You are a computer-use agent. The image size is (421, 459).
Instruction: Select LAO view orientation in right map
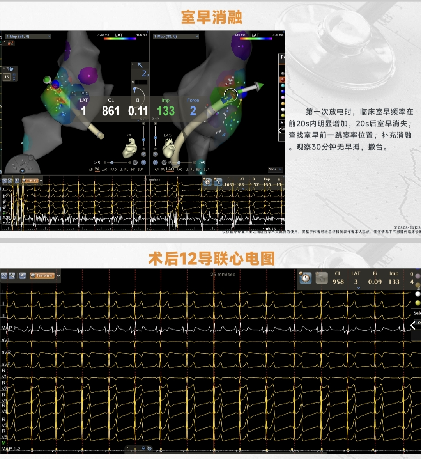coord(170,169)
